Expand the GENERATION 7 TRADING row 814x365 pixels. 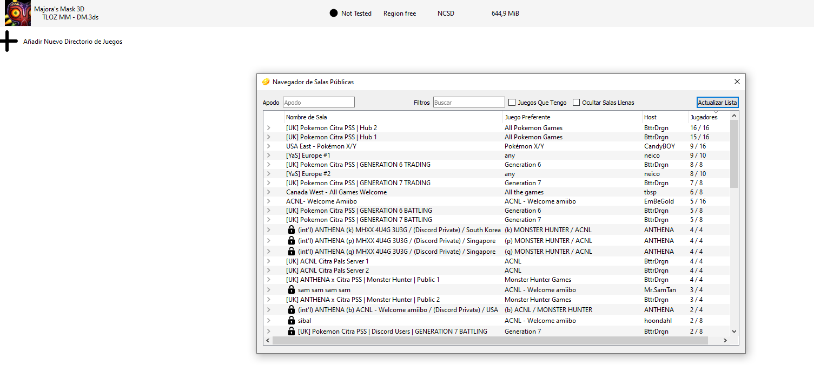268,183
